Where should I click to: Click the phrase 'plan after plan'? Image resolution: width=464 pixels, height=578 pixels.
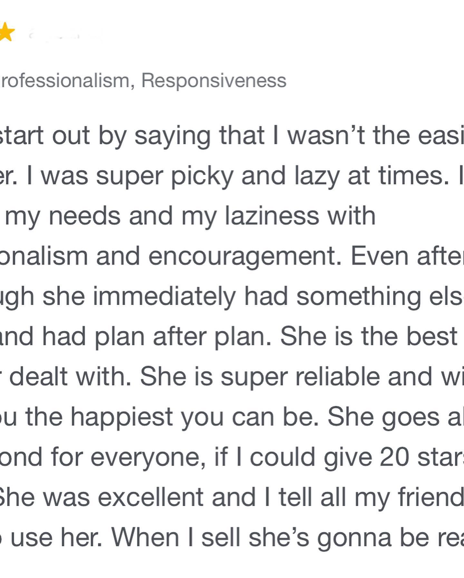click(183, 337)
